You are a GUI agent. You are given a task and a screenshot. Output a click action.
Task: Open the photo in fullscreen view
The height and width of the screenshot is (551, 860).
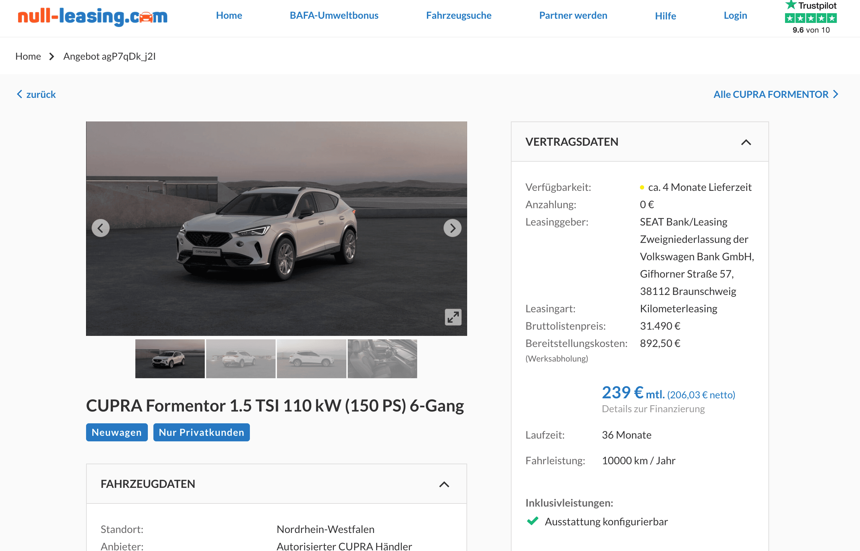(x=453, y=317)
